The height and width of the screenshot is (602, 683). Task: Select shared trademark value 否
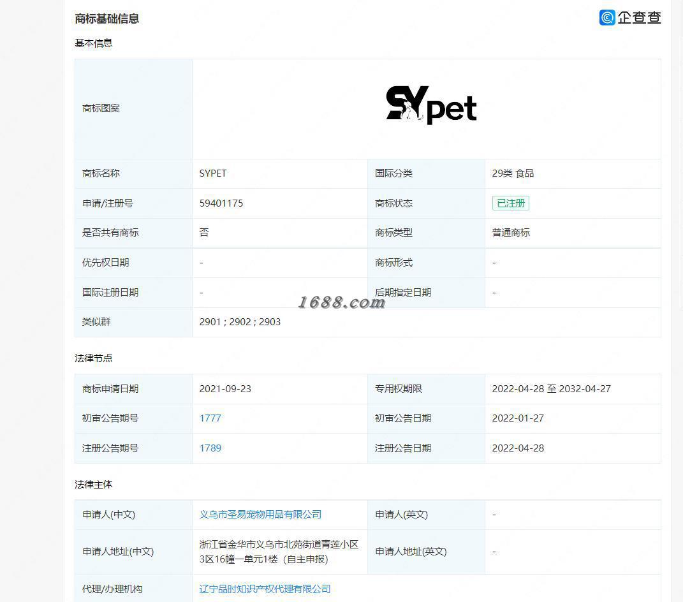pos(204,233)
